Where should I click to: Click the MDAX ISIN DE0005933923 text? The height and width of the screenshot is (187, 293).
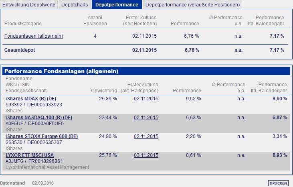[x=44, y=104]
